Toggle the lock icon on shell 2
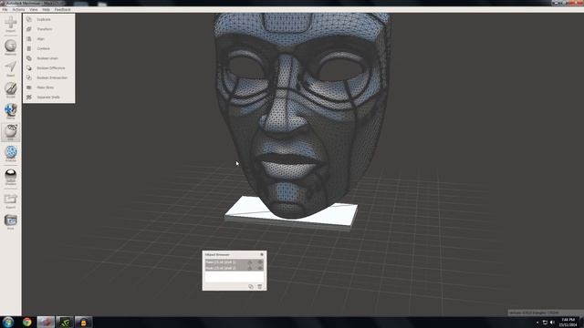584x328 pixels. (250, 268)
